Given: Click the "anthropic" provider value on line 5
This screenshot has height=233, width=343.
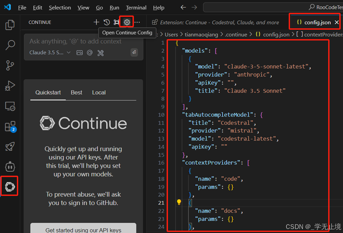Looking at the screenshot, I should 252,75.
